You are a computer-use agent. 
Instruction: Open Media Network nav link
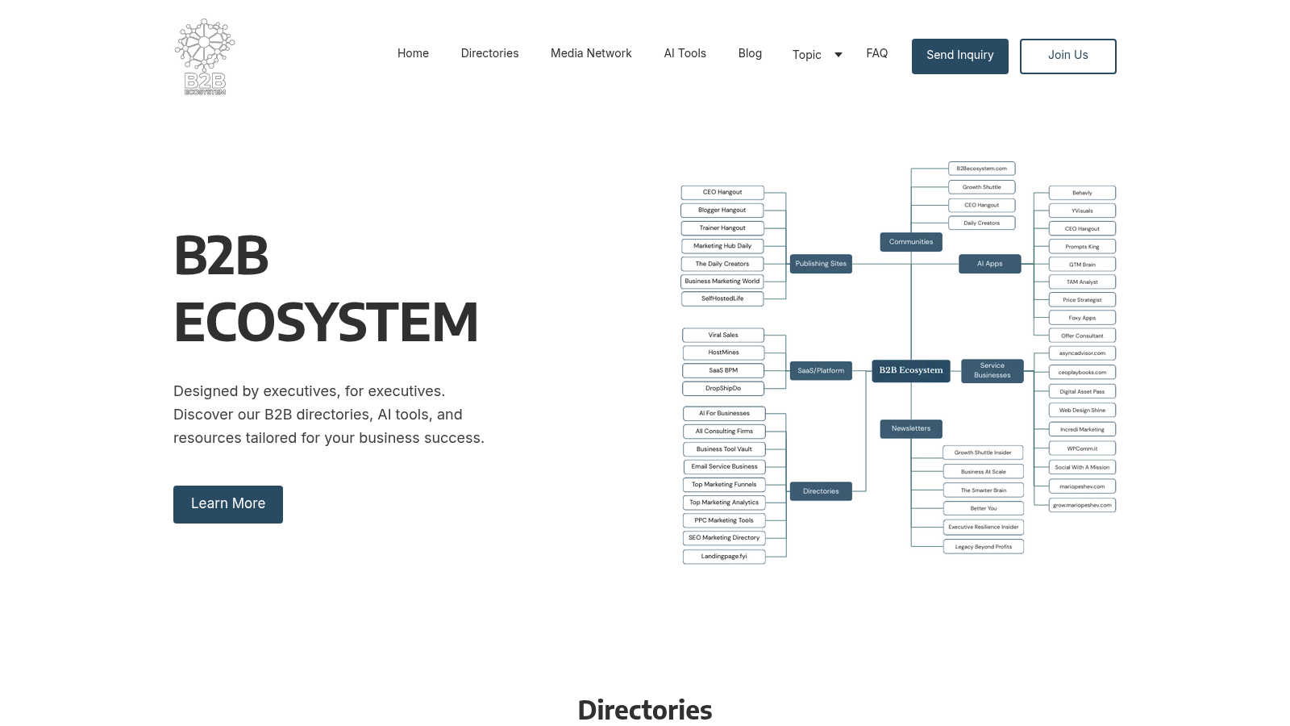tap(591, 53)
